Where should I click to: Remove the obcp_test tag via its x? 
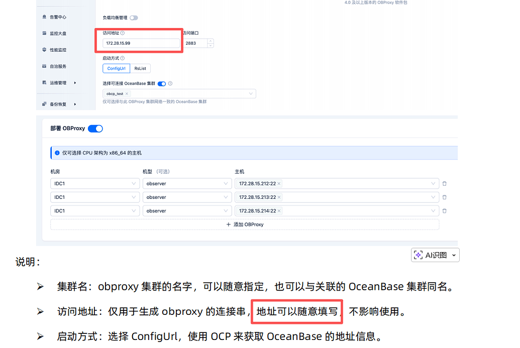click(127, 93)
